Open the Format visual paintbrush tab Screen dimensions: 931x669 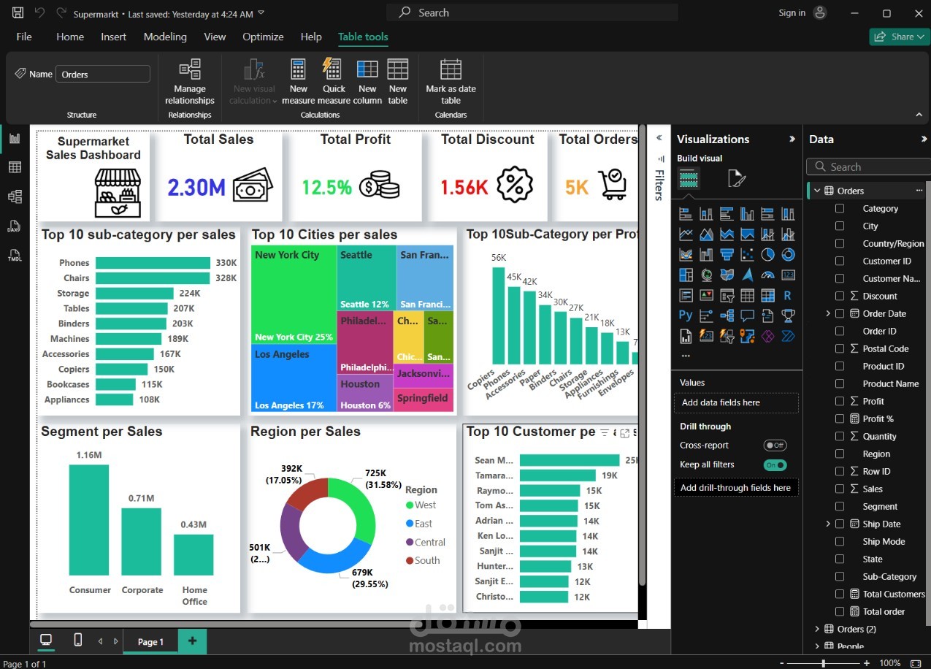736,178
